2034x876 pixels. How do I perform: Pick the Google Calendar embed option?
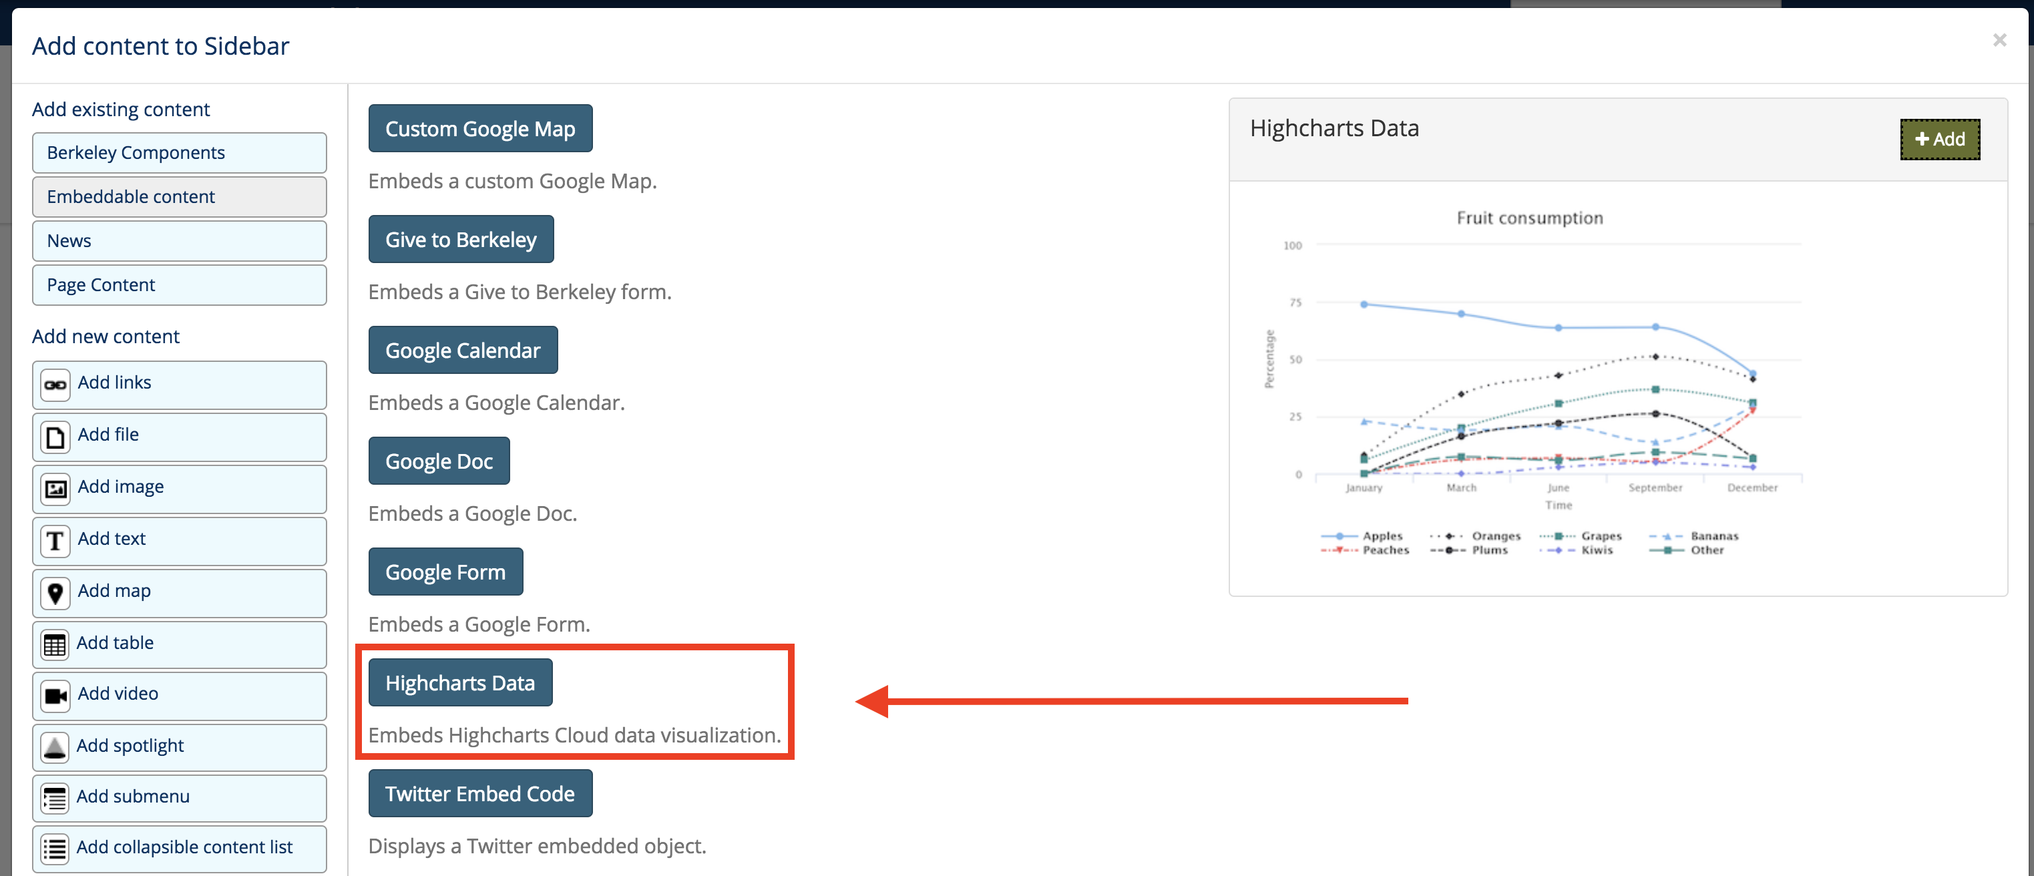click(x=463, y=350)
